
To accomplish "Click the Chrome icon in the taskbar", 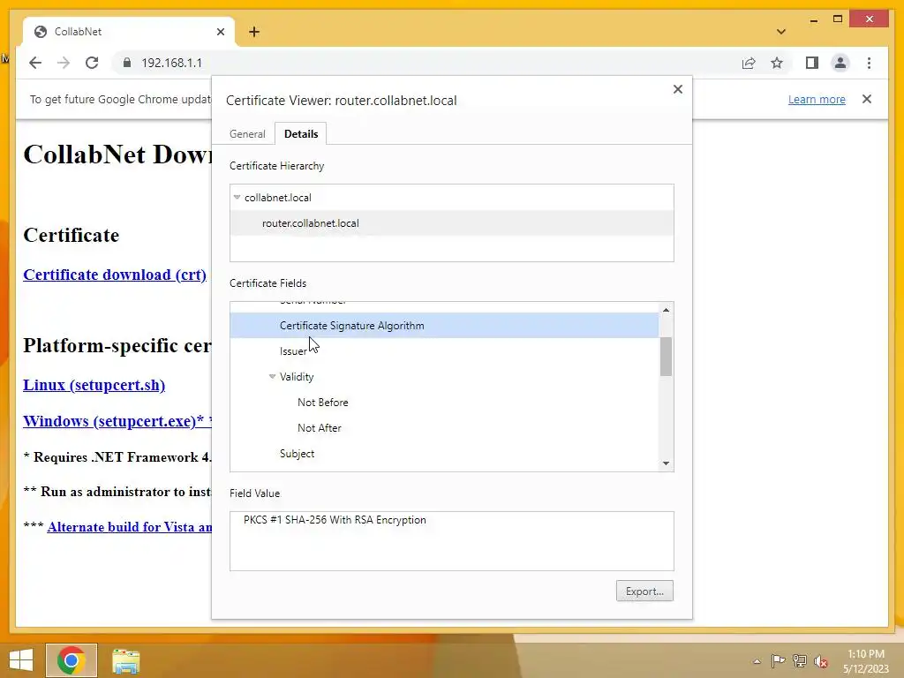I will point(72,660).
